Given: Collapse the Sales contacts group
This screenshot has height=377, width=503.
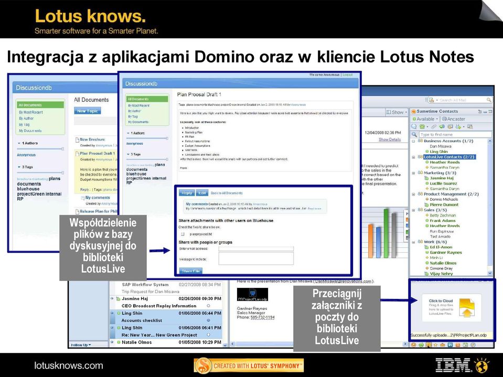Looking at the screenshot, I should click(413, 210).
